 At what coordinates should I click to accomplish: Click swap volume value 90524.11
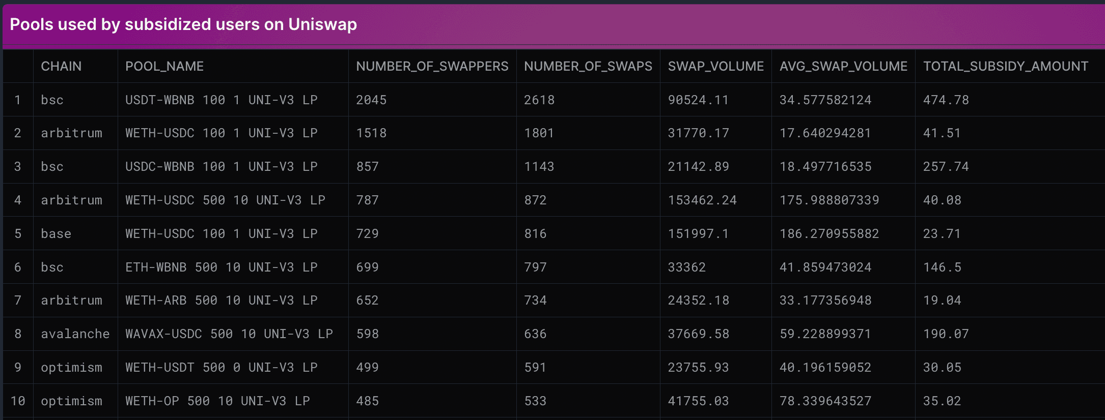tap(698, 100)
